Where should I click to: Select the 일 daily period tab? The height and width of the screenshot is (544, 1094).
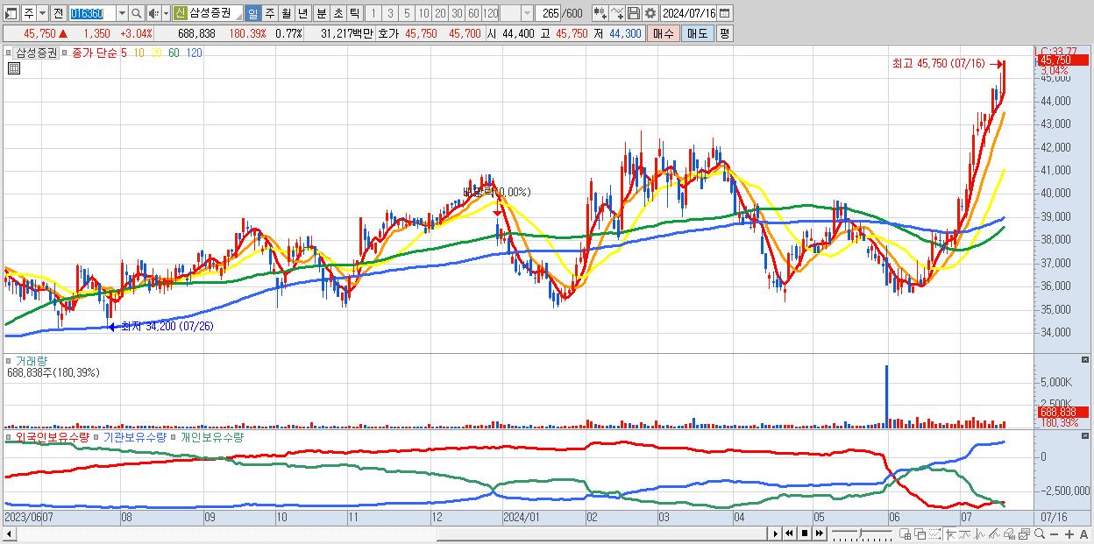coord(252,13)
